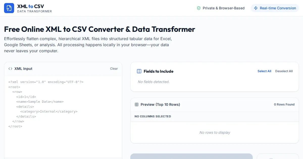Click the No rows to display message
This screenshot has height=159, width=303.
coord(215,132)
